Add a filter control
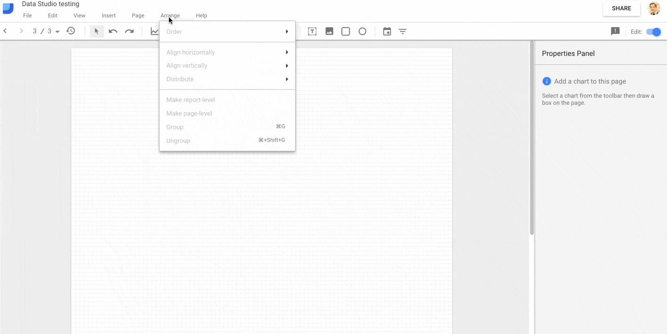 point(403,31)
